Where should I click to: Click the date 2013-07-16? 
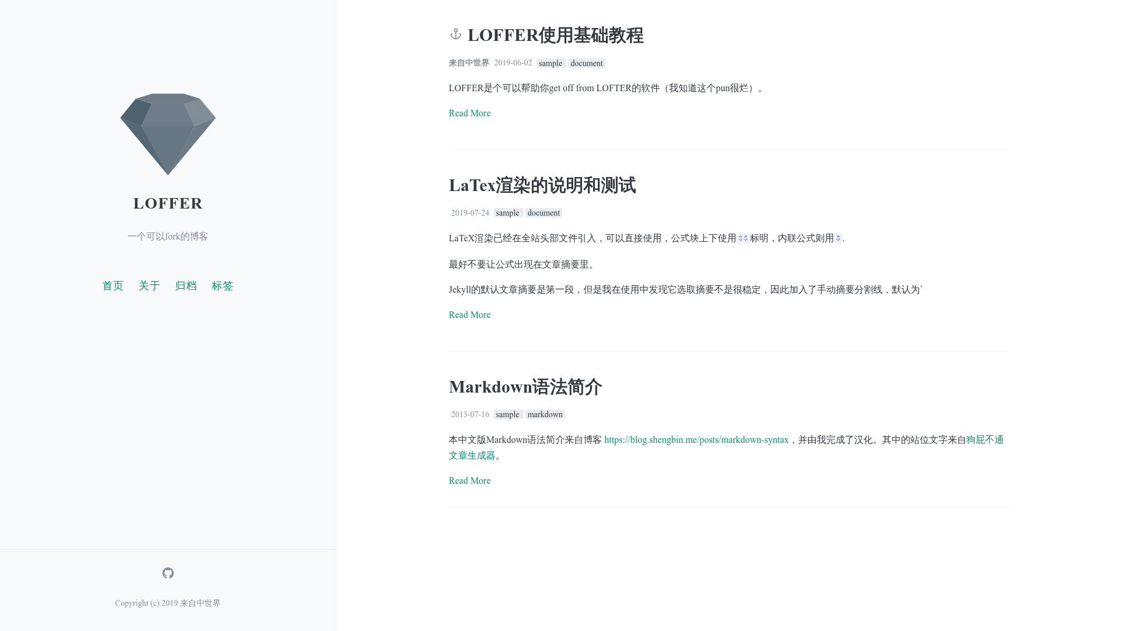(470, 414)
